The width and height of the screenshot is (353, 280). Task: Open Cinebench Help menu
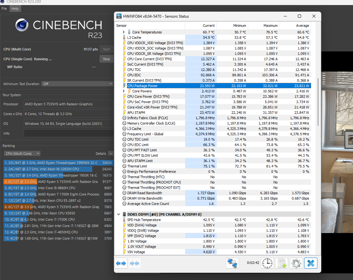[15, 9]
